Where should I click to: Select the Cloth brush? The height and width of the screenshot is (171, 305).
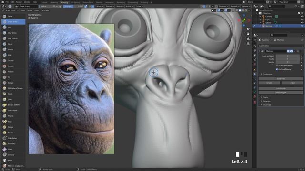coord(13,149)
